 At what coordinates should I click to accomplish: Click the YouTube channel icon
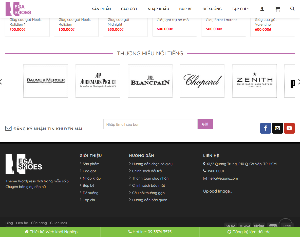point(289,128)
